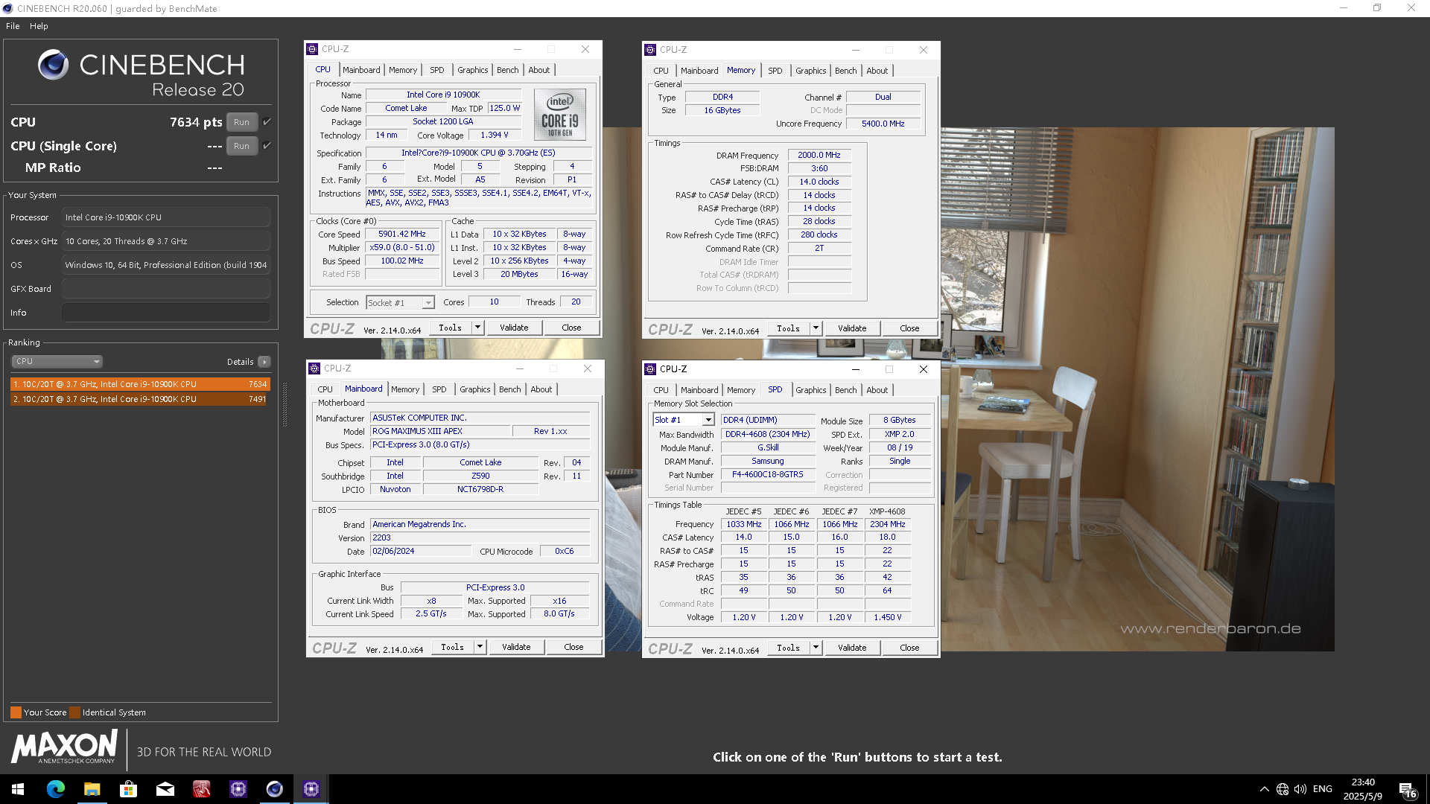
Task: Open the CPU ranking type dropdown
Action: [x=57, y=361]
